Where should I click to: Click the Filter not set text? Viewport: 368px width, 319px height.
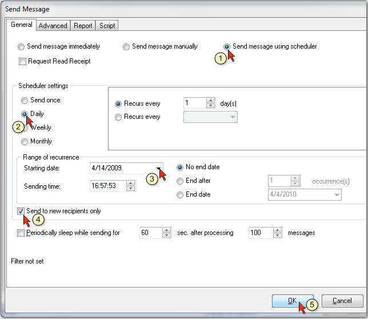click(27, 261)
